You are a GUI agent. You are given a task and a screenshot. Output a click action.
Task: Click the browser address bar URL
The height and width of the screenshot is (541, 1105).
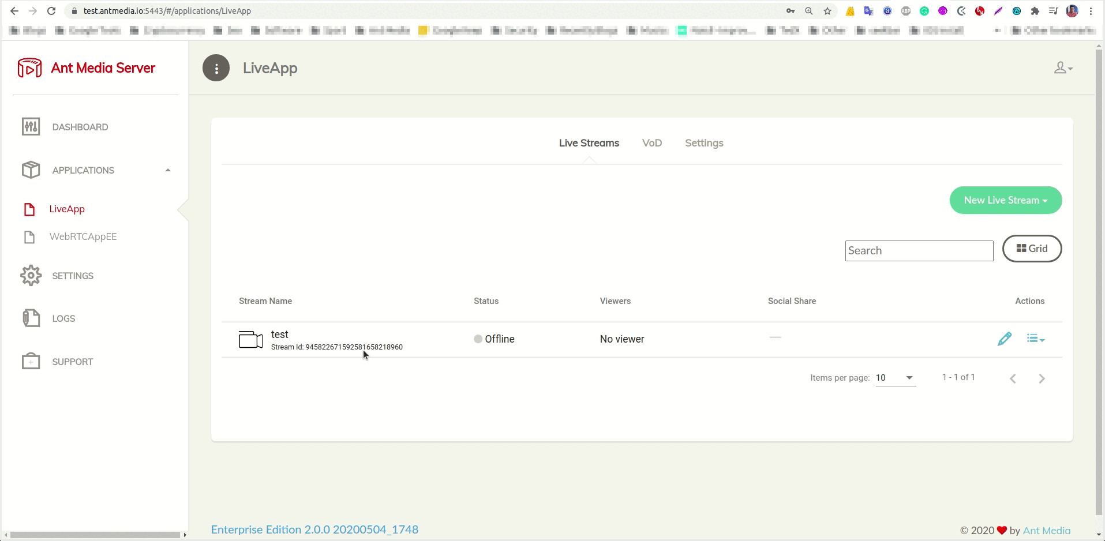click(x=167, y=11)
